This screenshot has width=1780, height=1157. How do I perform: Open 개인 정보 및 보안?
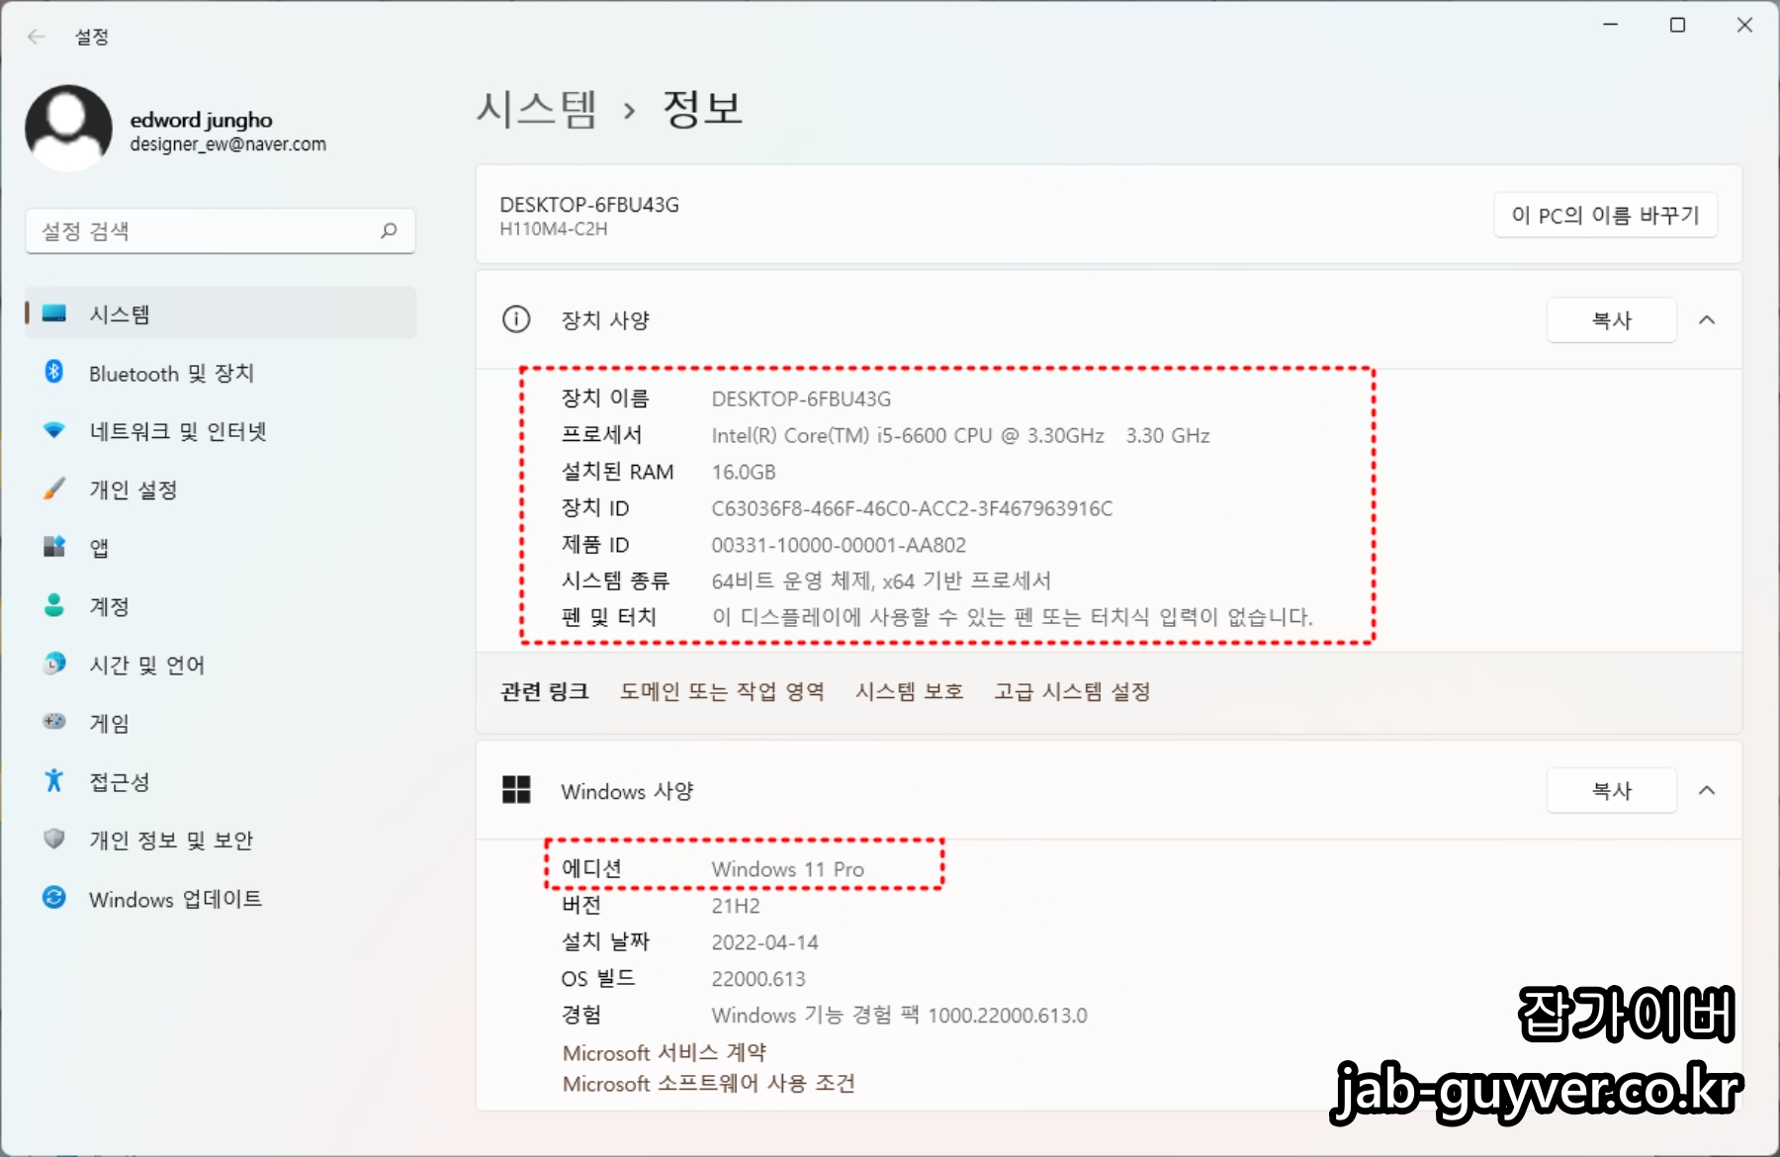(221, 840)
